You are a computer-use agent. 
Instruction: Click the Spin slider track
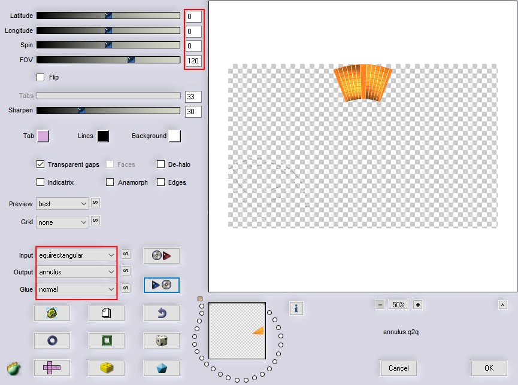click(108, 45)
